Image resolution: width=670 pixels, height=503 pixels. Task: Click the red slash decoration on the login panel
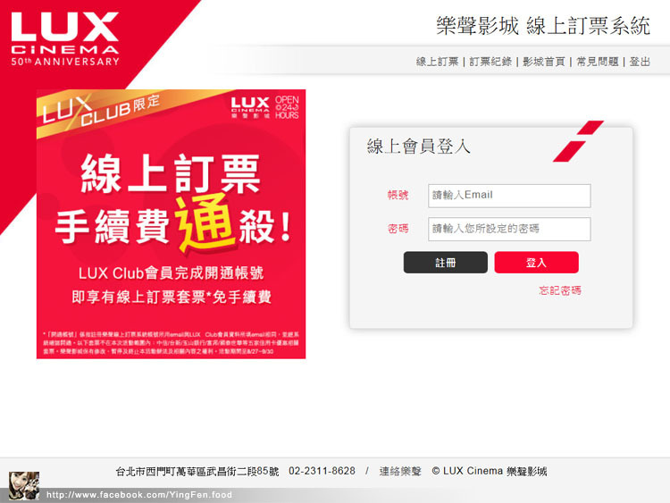tap(578, 141)
